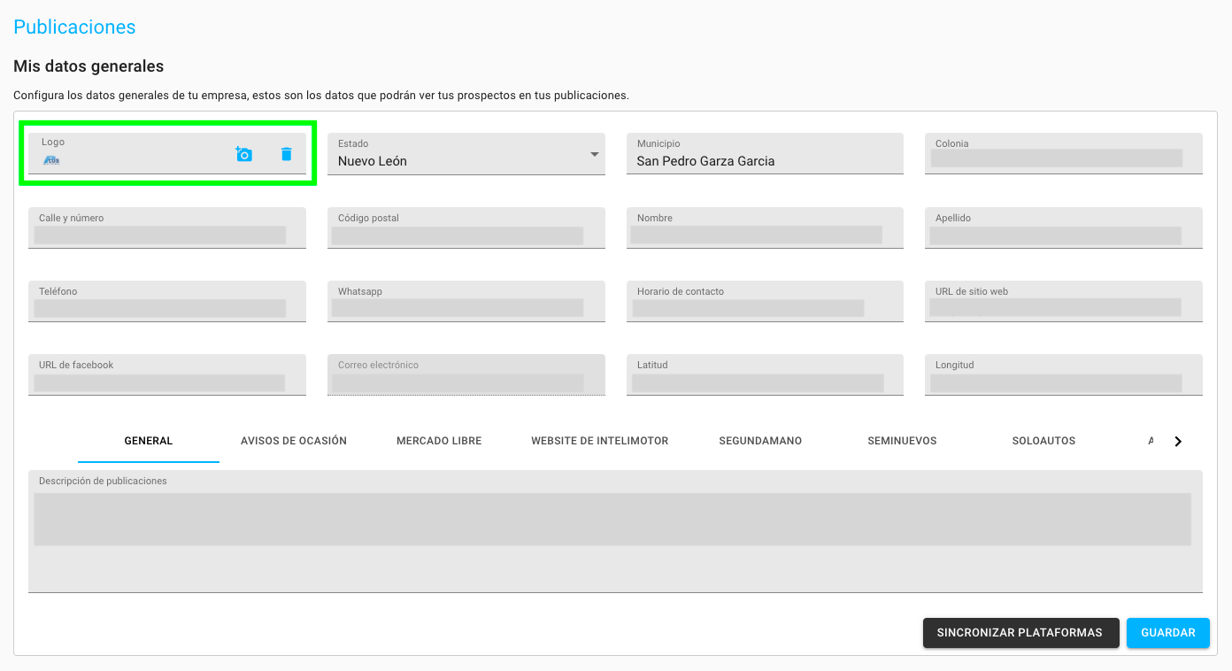Switch to the Seminuevos tab
Viewport: 1232px width, 671px height.
click(x=902, y=441)
